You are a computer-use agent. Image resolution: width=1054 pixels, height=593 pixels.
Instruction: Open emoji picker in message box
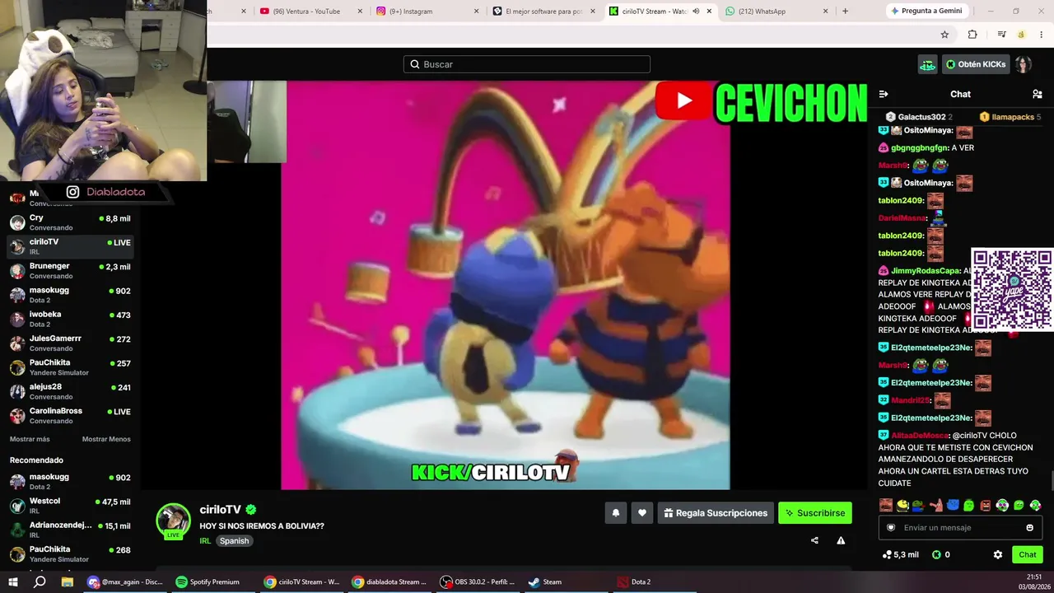point(1029,528)
